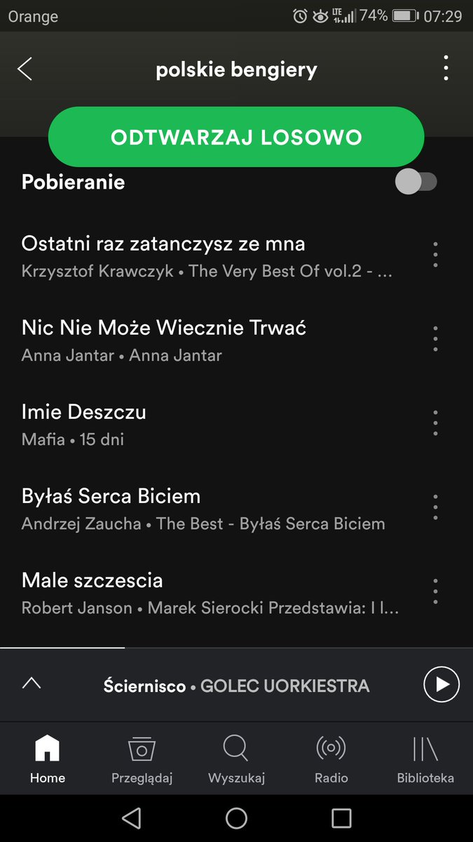Viewport: 473px width, 842px height.
Task: Resume playback of Ściernisco
Action: click(x=441, y=684)
